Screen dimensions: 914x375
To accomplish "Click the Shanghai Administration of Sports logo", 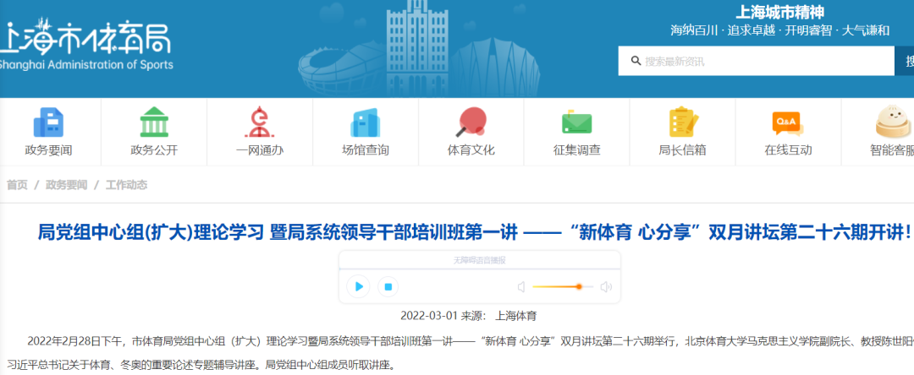I will click(x=85, y=46).
